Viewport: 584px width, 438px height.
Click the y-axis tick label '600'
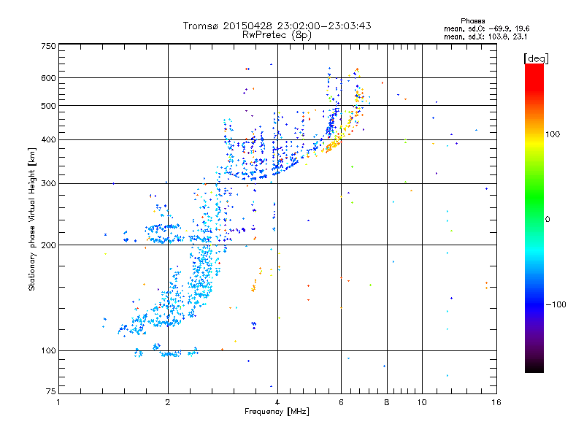[x=49, y=78]
